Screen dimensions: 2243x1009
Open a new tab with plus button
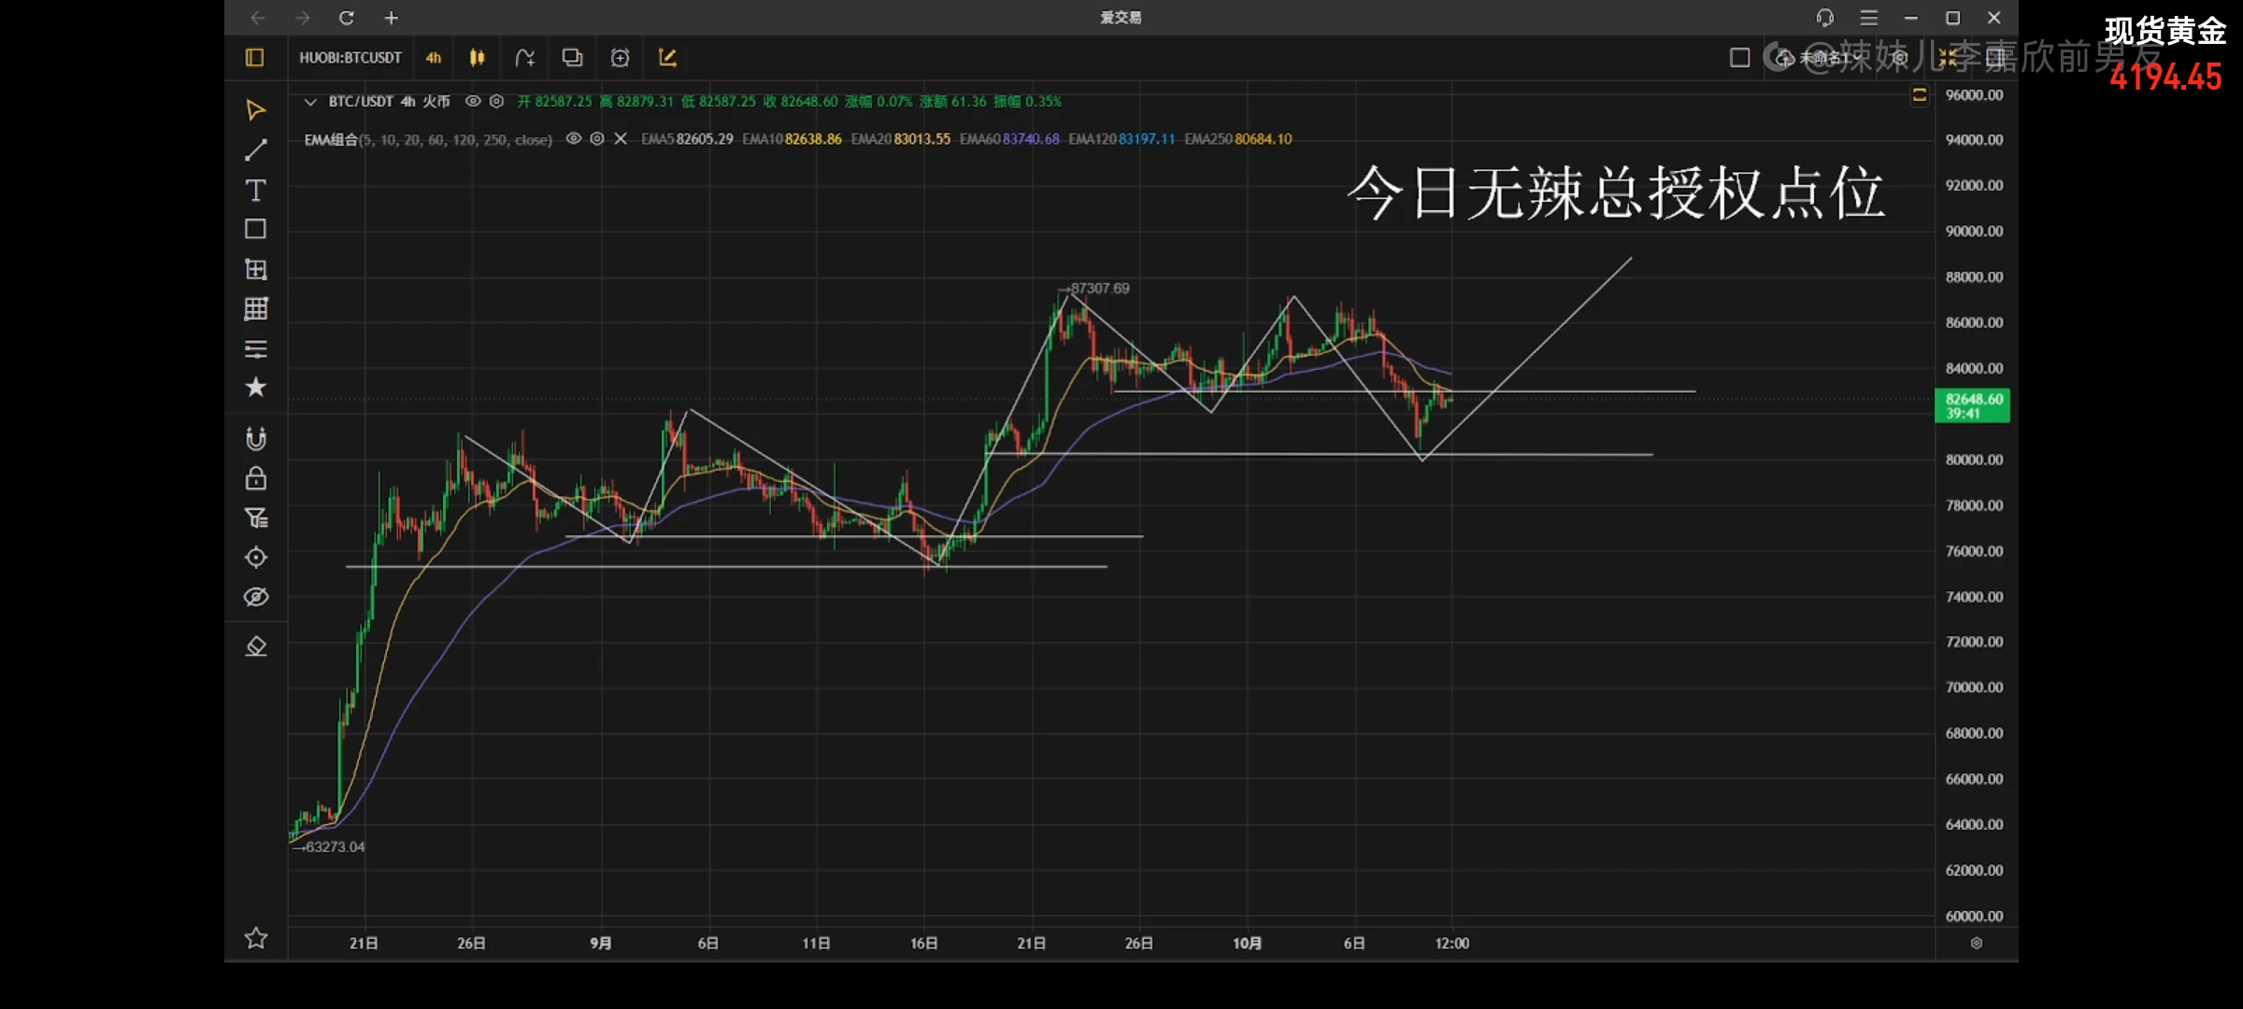click(x=392, y=18)
